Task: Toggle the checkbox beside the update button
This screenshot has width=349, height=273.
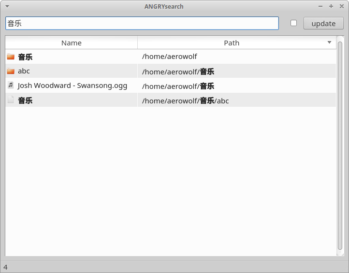Action: tap(293, 23)
